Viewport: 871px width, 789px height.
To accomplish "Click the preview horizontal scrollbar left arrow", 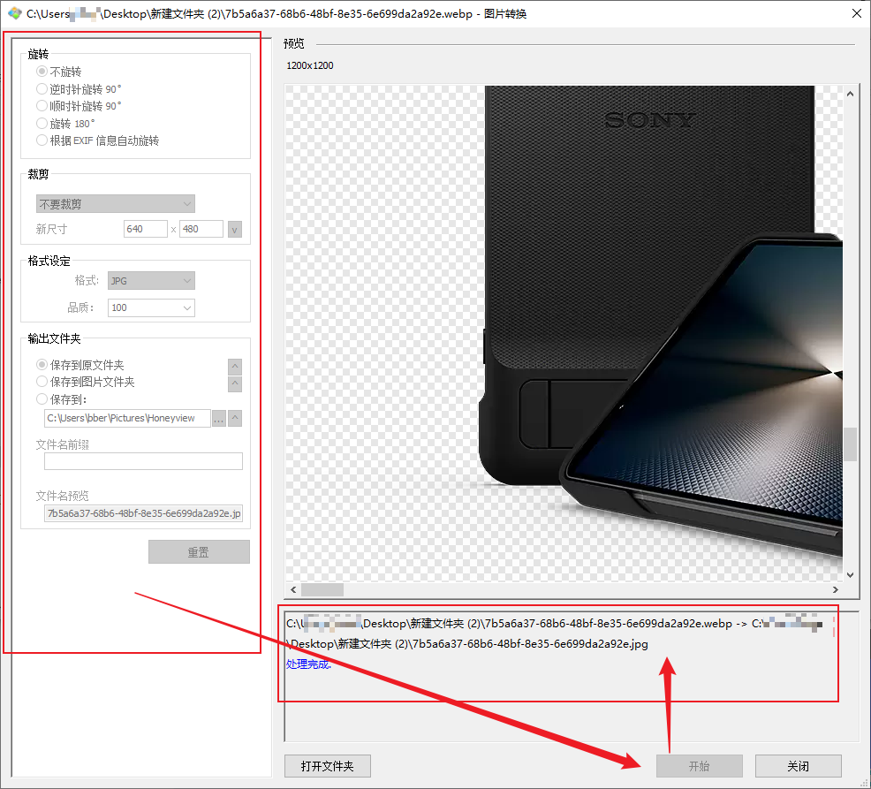I will click(x=293, y=589).
